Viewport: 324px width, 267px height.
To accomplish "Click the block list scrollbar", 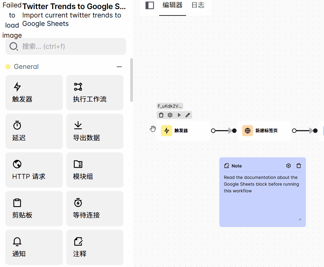I will (132, 80).
